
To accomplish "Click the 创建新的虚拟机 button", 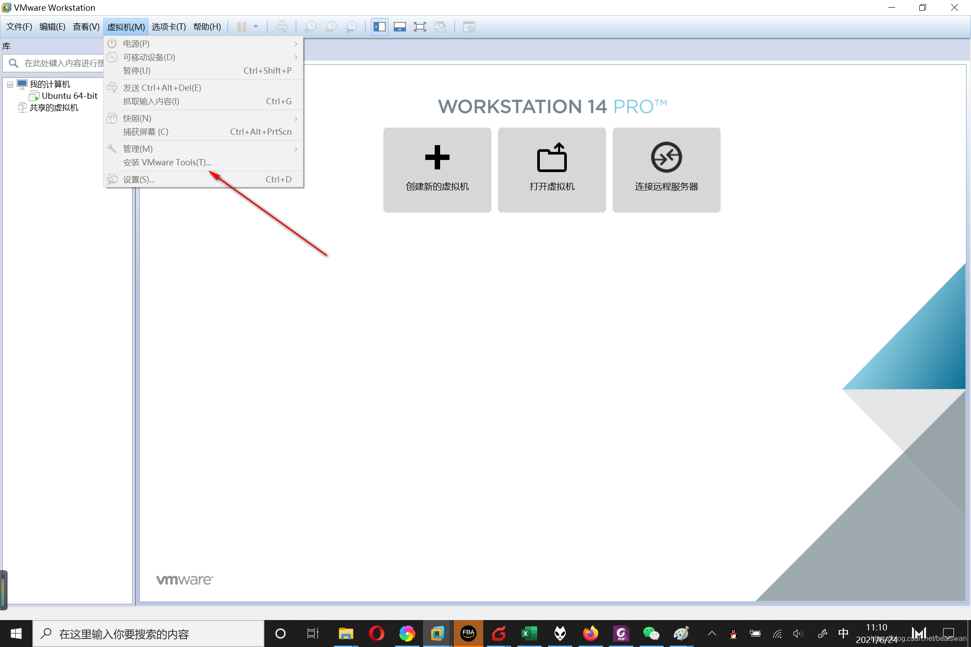I will (x=437, y=170).
